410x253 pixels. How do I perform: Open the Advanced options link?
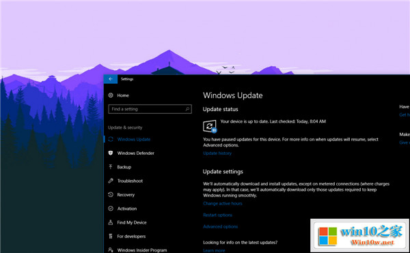coord(221,226)
